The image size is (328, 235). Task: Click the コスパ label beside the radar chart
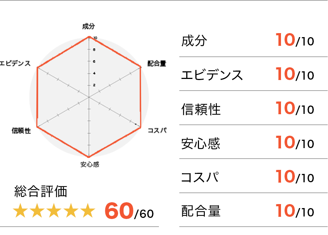[x=157, y=130]
